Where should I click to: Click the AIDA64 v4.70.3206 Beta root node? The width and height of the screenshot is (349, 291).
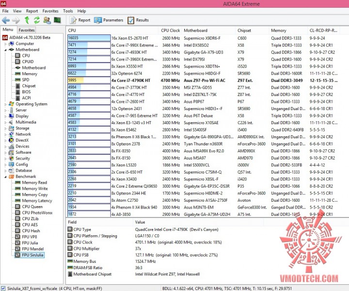coord(30,37)
